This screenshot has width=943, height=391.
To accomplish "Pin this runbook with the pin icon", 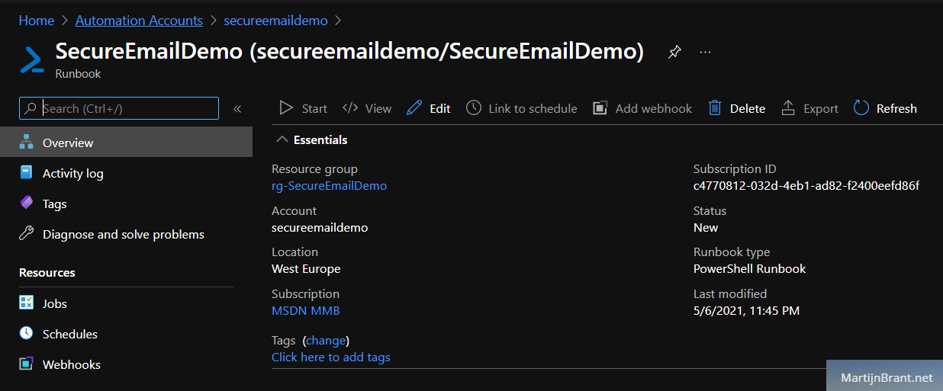I will [674, 53].
